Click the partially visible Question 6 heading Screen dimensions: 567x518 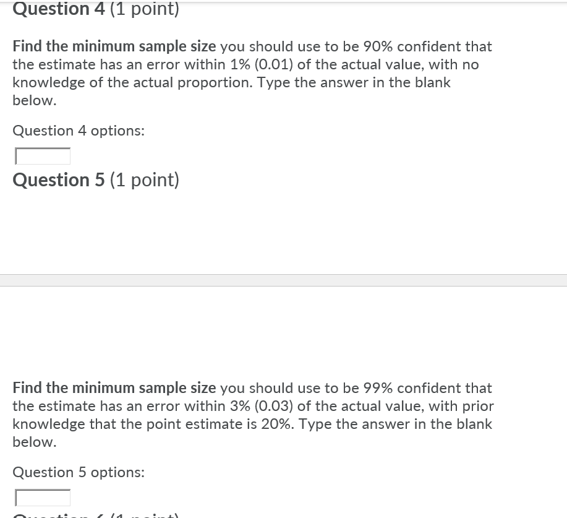tap(58, 514)
